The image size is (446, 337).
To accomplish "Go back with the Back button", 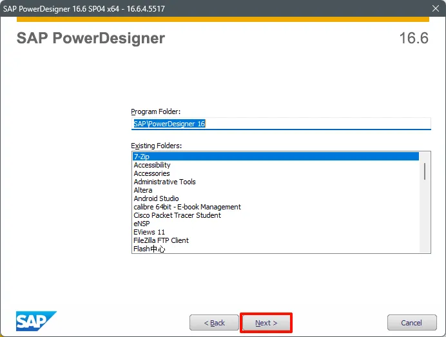I will (214, 323).
